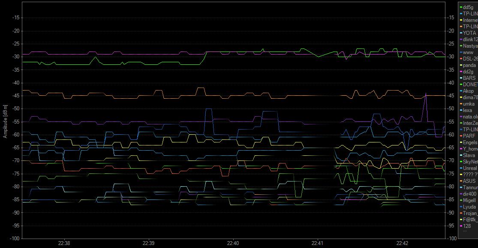Select the www network in legend
478x248 pixels.
point(467,52)
